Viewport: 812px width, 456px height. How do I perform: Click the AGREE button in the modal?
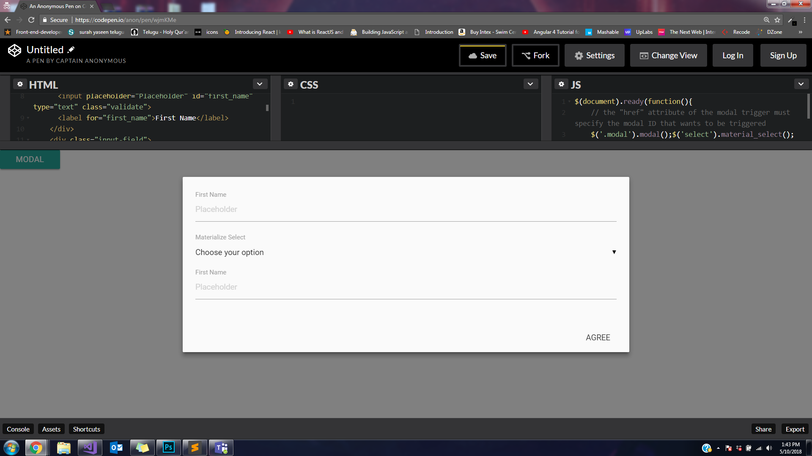(598, 337)
